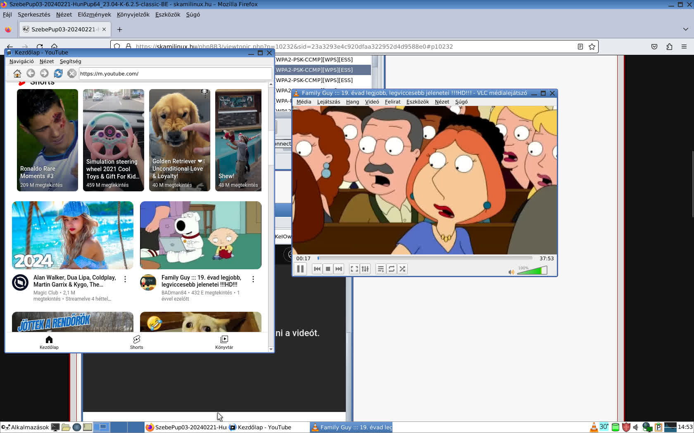Click the clock showing 14:53
The image size is (694, 433).
coord(685,427)
